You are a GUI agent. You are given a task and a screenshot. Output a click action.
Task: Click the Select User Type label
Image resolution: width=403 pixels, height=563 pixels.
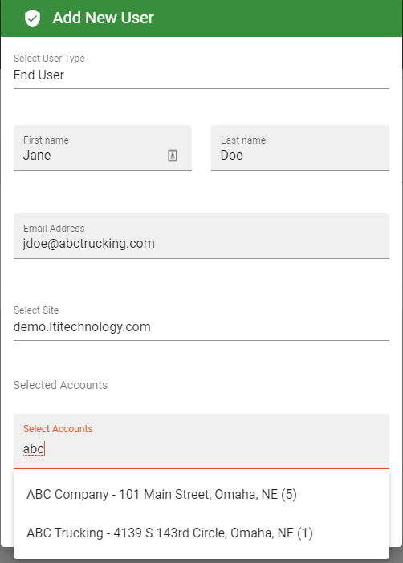[x=49, y=59]
